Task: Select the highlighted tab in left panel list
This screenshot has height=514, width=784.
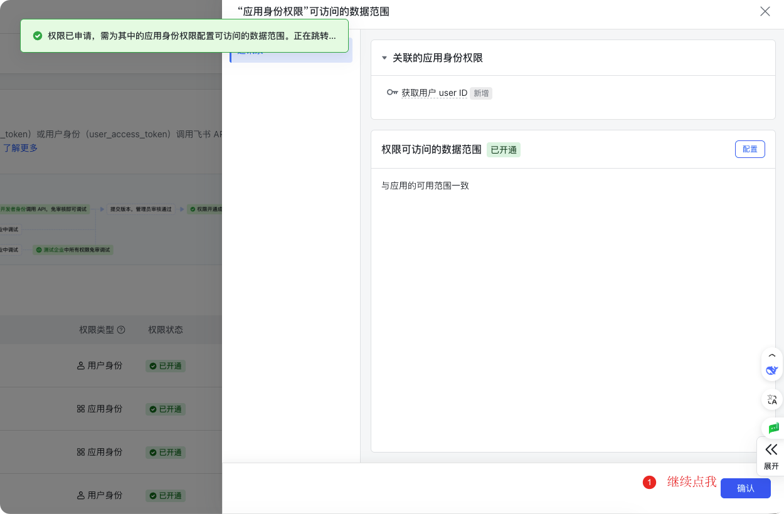Action: pyautogui.click(x=291, y=51)
